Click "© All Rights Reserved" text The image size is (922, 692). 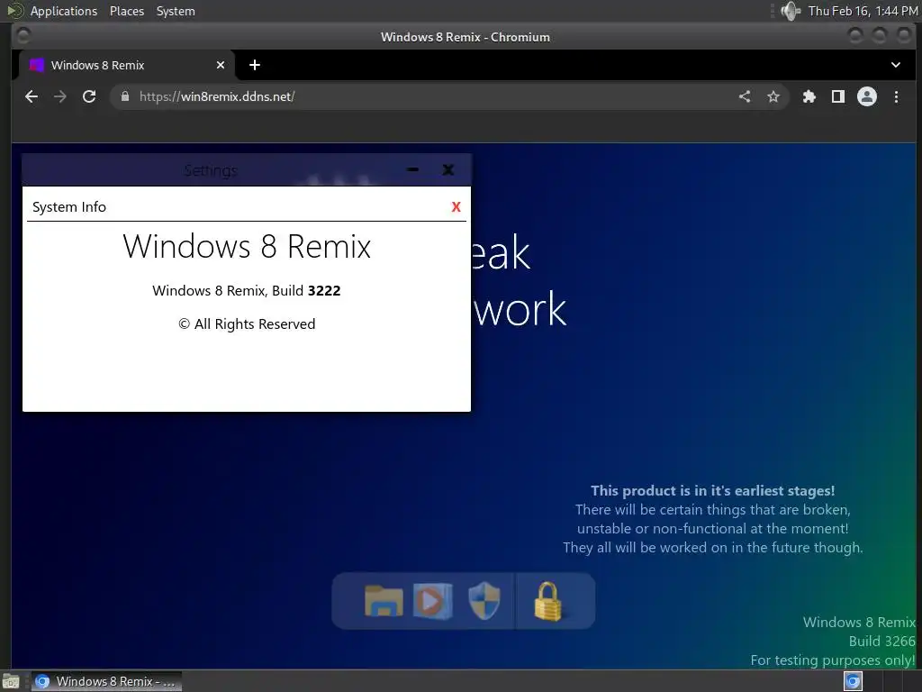[247, 324]
